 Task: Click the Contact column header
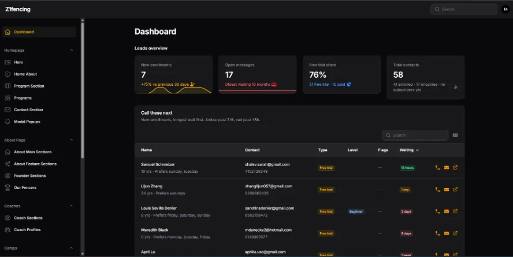pyautogui.click(x=252, y=150)
